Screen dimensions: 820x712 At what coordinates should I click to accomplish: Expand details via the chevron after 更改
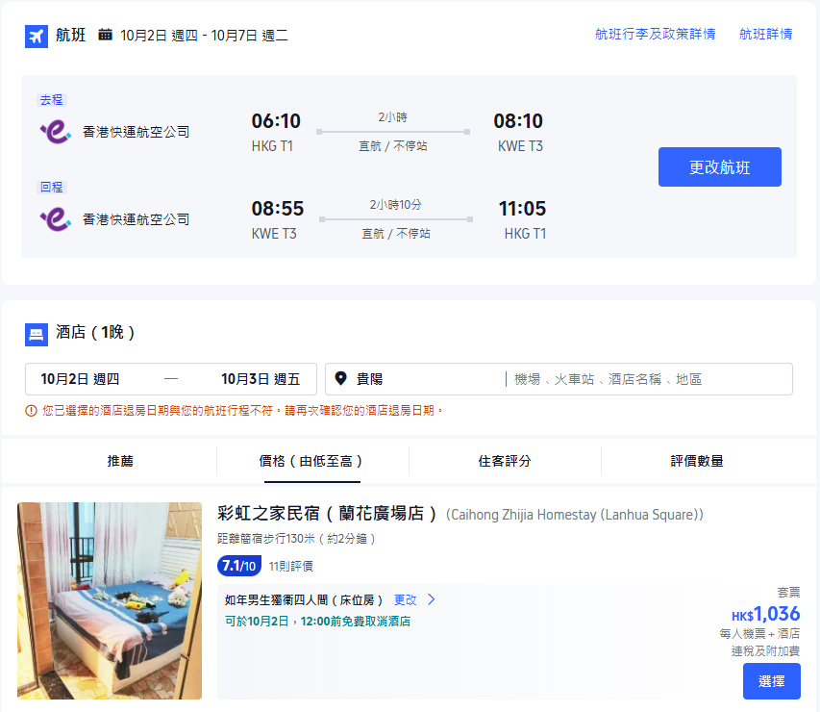(x=429, y=598)
